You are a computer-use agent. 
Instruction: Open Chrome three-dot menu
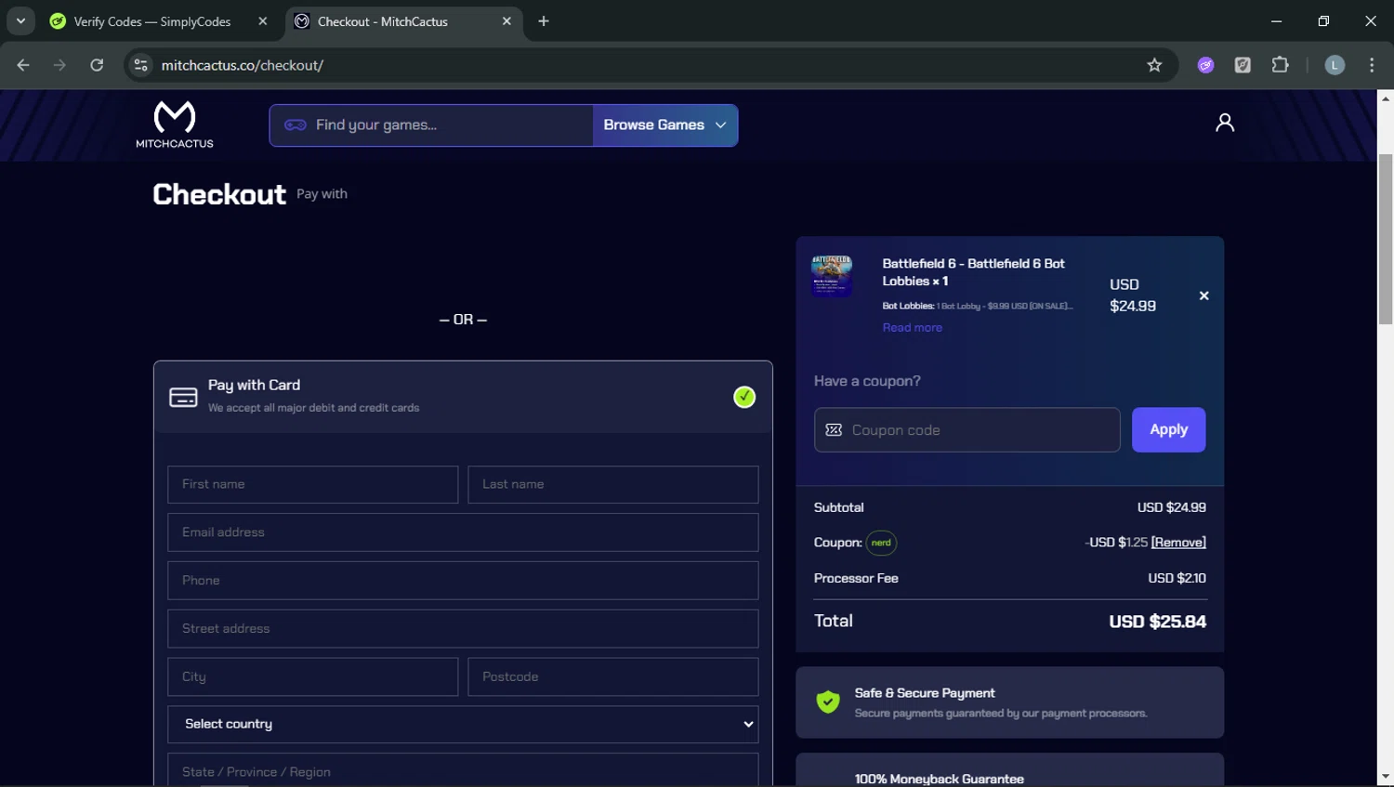[x=1372, y=65]
